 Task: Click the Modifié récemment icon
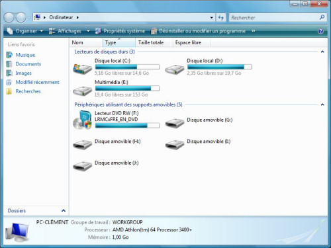[x=9, y=82]
